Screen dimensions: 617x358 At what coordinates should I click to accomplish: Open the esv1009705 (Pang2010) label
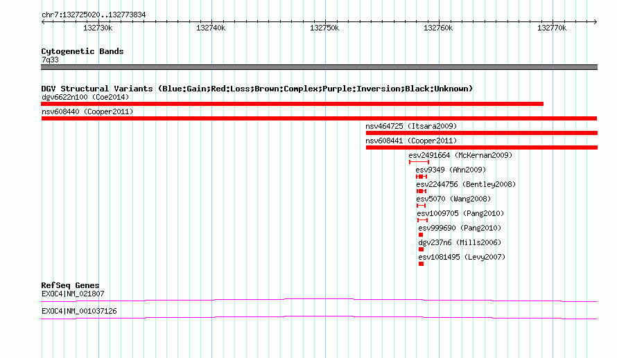460,213
